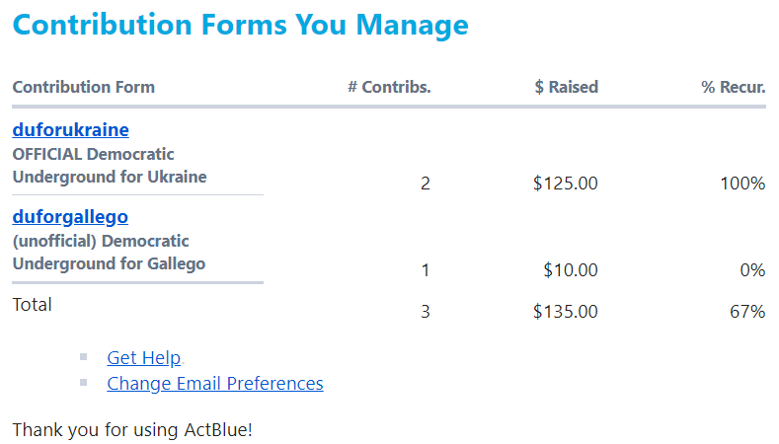Click the $10.00 raised amount
The height and width of the screenshot is (444, 779).
pos(570,270)
